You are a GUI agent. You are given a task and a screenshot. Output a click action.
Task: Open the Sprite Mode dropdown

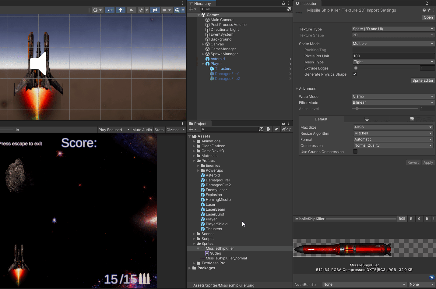tap(393, 44)
